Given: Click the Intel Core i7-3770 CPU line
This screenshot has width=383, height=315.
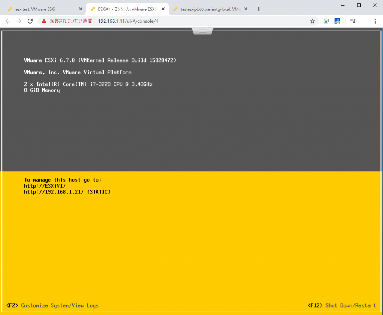Looking at the screenshot, I should coord(88,84).
